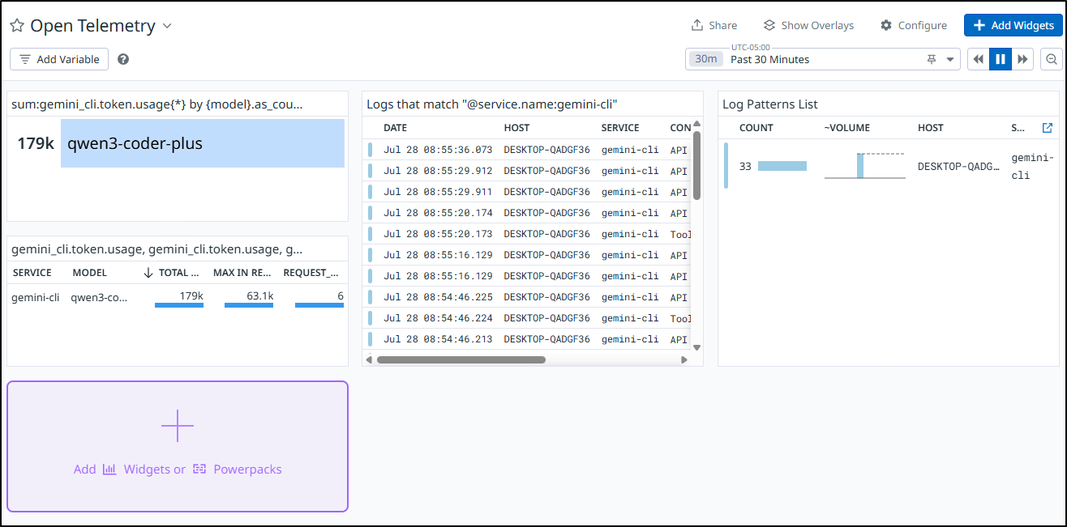Image resolution: width=1067 pixels, height=527 pixels.
Task: Click the gemini_cli.token.usage table widget title
Action: pyautogui.click(x=157, y=249)
